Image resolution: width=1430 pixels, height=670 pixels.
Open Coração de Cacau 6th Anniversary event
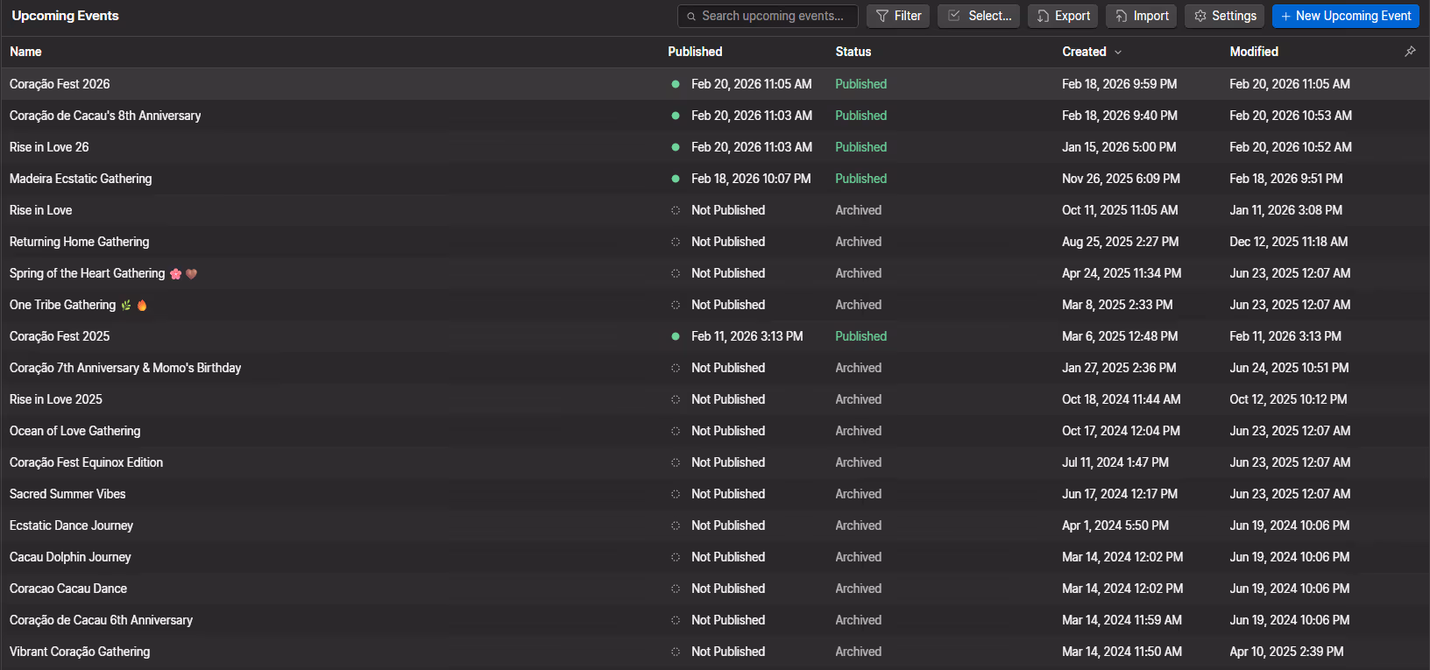[101, 620]
